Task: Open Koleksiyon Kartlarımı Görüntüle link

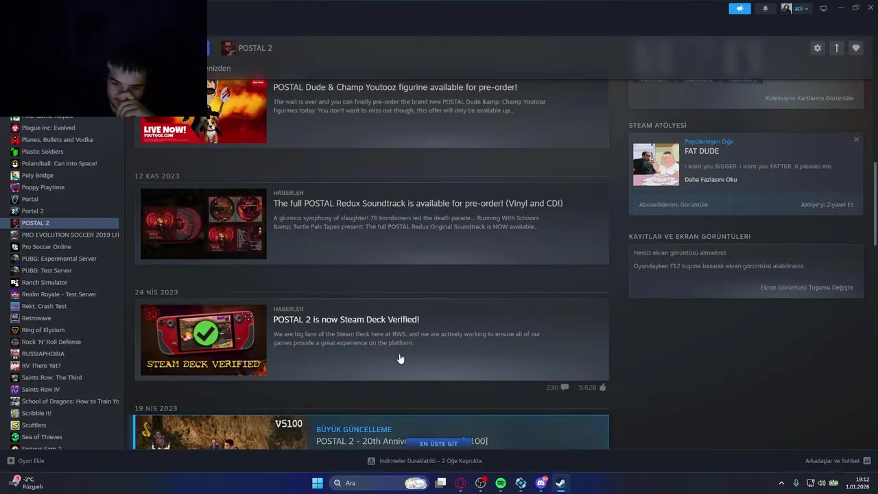Action: [x=809, y=98]
